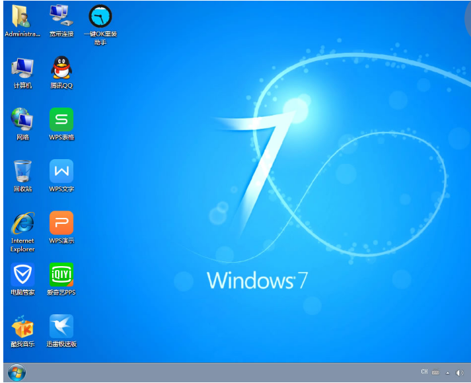This screenshot has width=471, height=383.
Task: Expand hidden system tray icons arrow
Action: point(447,372)
